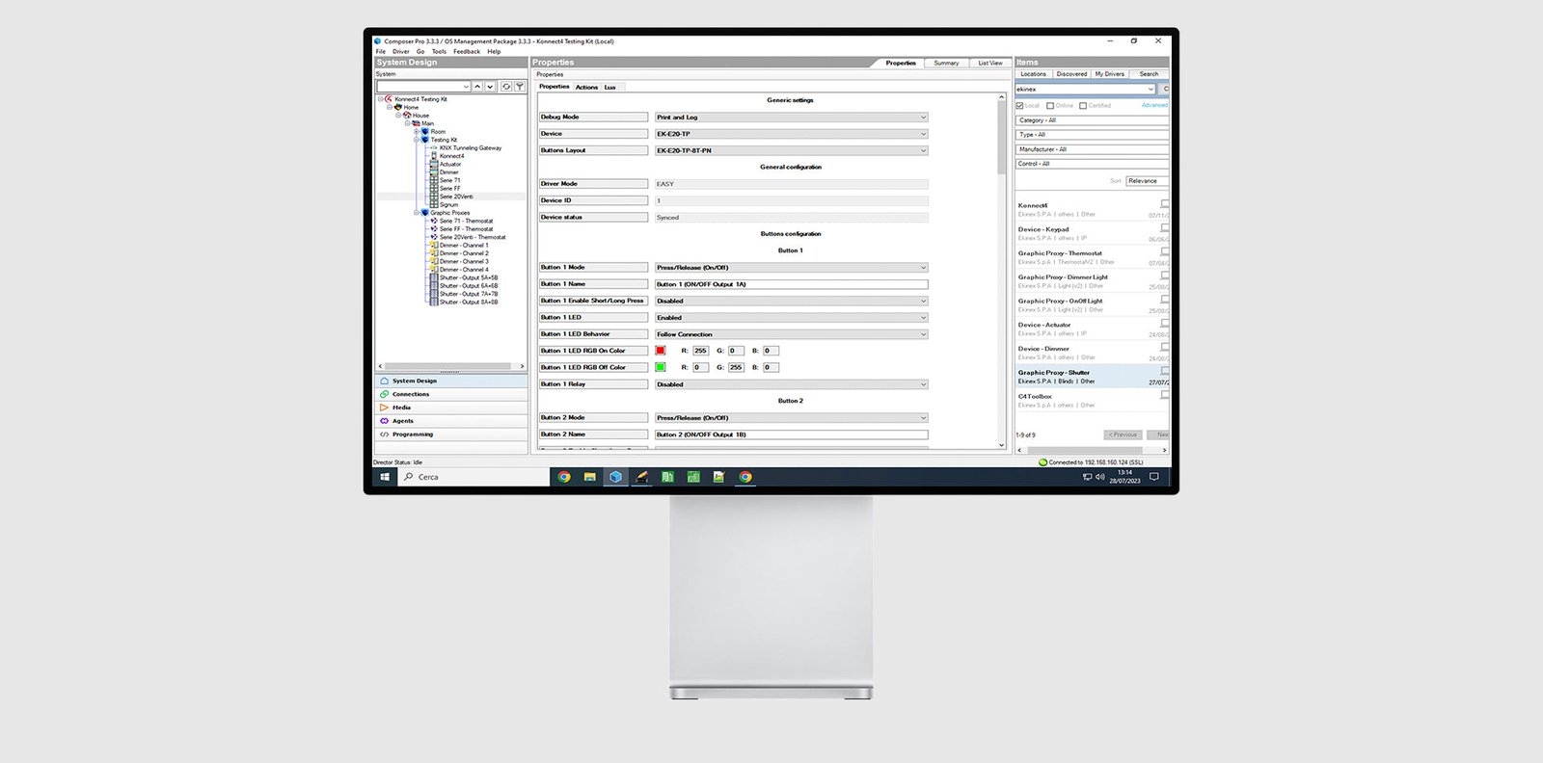Click the Composer Pro cube icon in taskbar
This screenshot has width=1543, height=763.
tap(615, 477)
